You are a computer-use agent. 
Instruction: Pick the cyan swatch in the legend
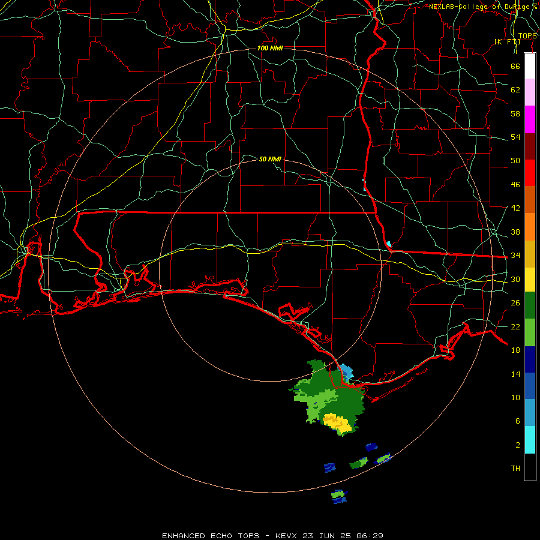pyautogui.click(x=530, y=440)
